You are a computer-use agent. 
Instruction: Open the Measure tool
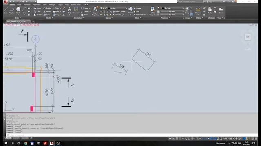[198, 11]
